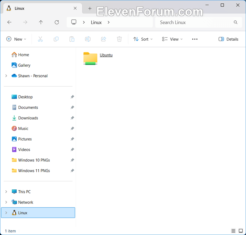This screenshot has height=235, width=246.
Task: Click the chevron after Linux in address bar
Action: pyautogui.click(x=109, y=22)
